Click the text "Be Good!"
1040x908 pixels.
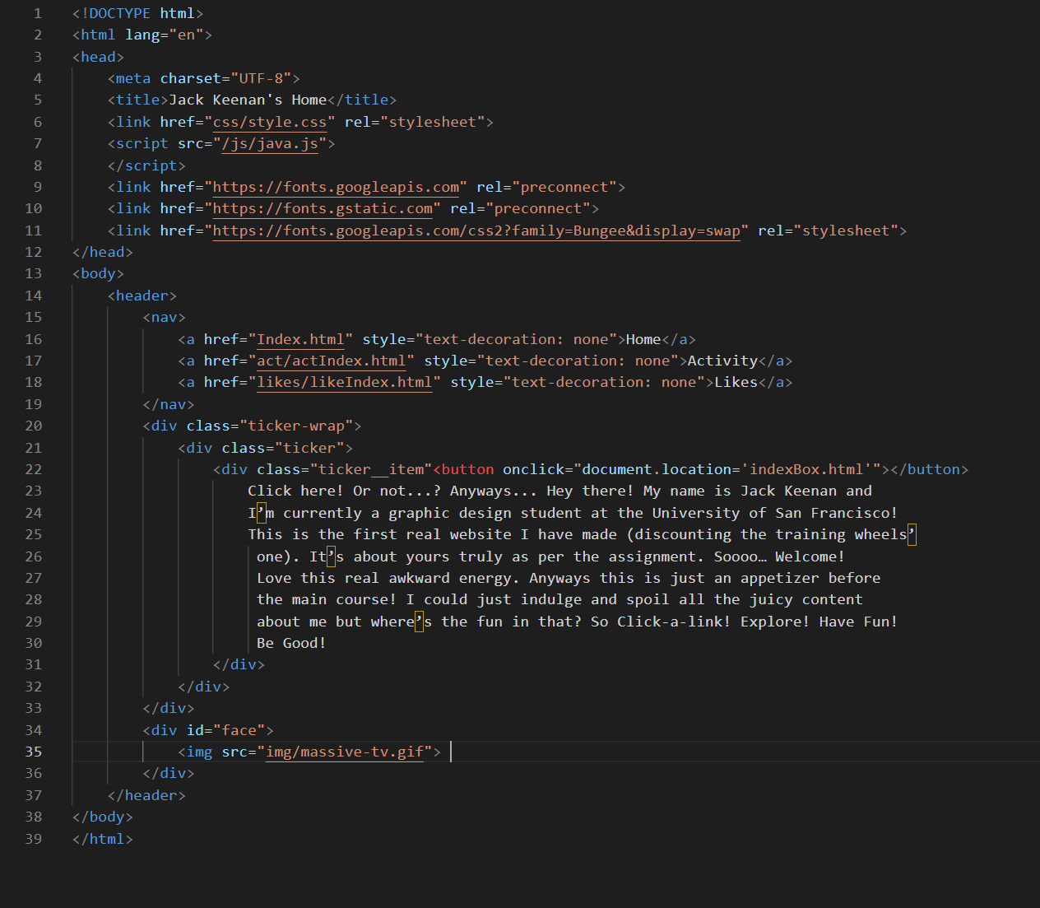click(x=292, y=643)
